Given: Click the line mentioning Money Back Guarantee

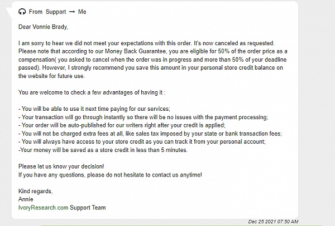Looking at the screenshot, I should coord(153,51).
